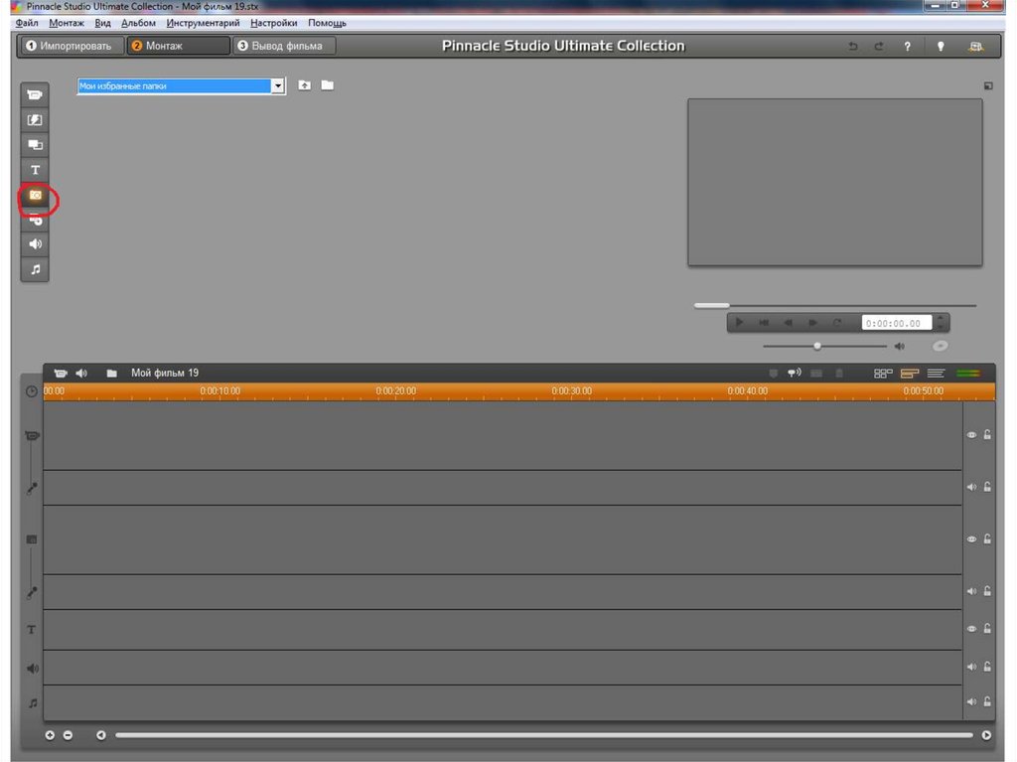Screen dimensions: 1017x762
Task: Open the Помощь menu
Action: pyautogui.click(x=327, y=23)
